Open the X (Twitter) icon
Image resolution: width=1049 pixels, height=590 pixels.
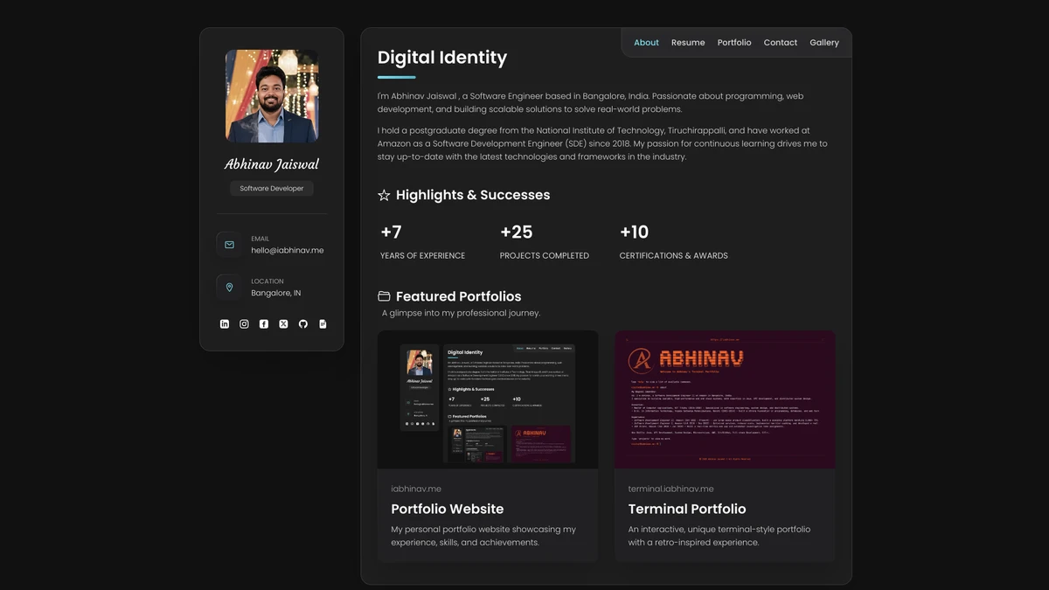point(282,323)
